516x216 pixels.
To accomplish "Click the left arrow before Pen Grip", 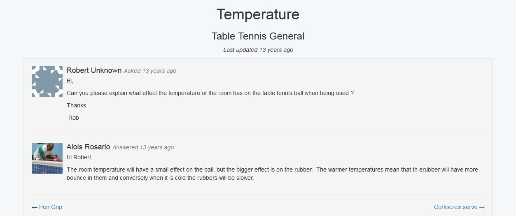I will coord(35,207).
